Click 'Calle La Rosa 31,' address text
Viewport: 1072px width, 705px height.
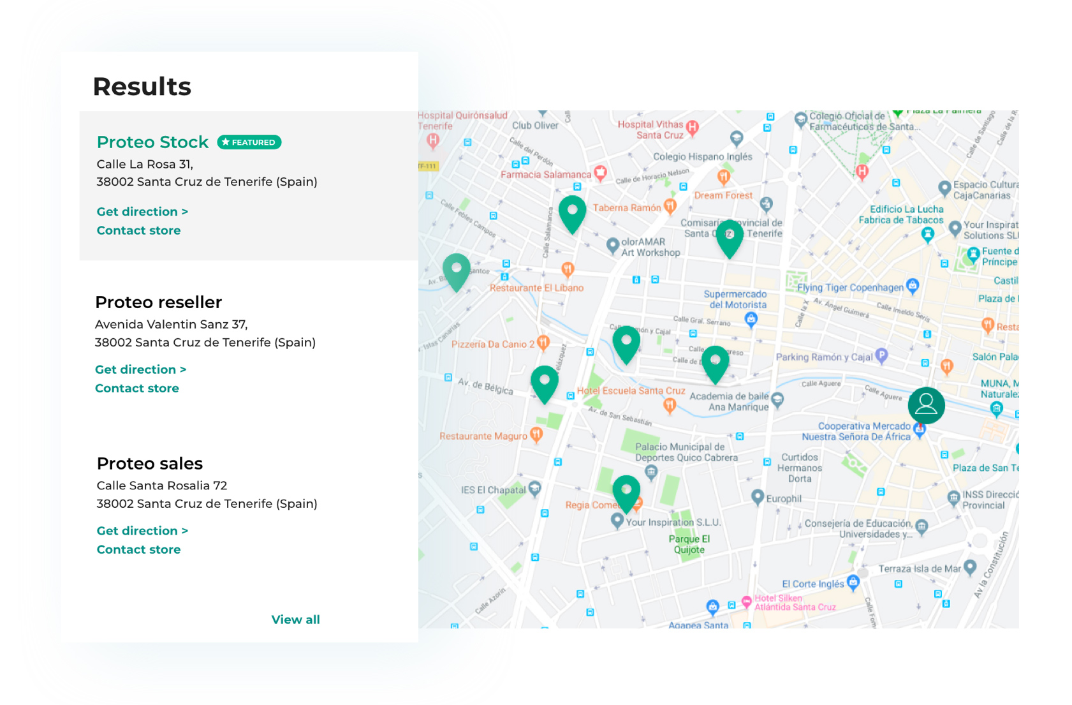click(x=145, y=164)
